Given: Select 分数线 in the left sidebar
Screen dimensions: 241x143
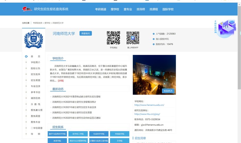Looking at the screenshot, I should coord(36,104).
